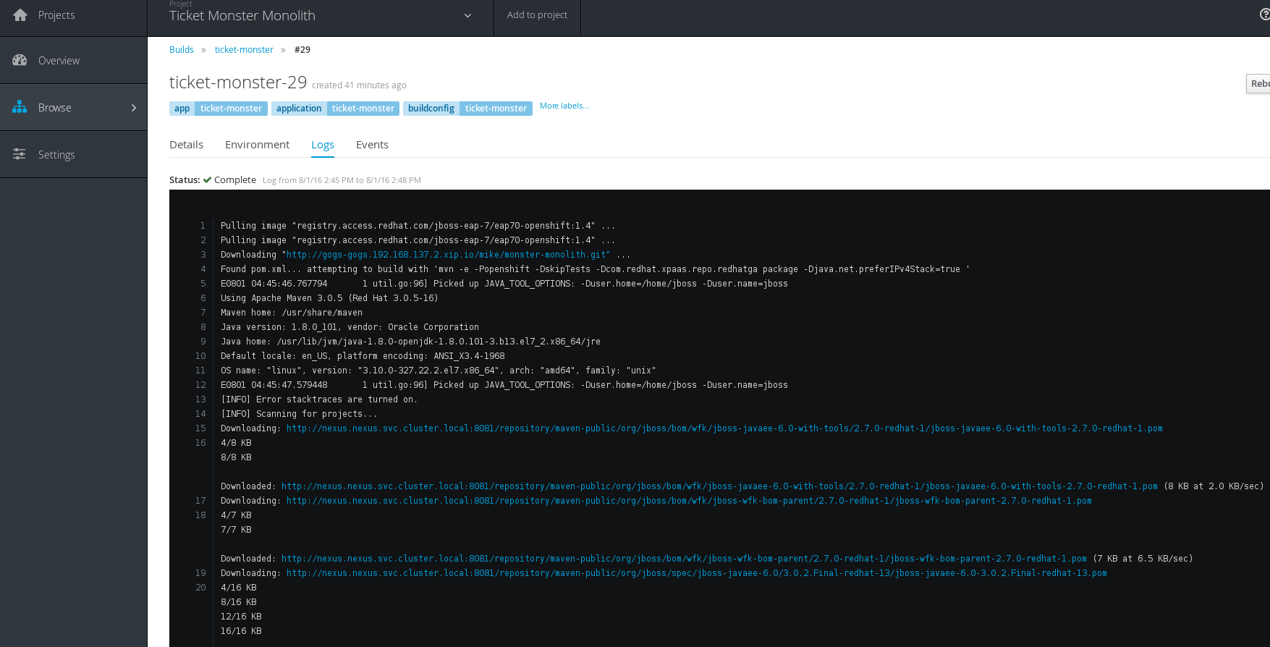Click the Projects home icon
Screen dimensions: 1270x647
click(20, 15)
